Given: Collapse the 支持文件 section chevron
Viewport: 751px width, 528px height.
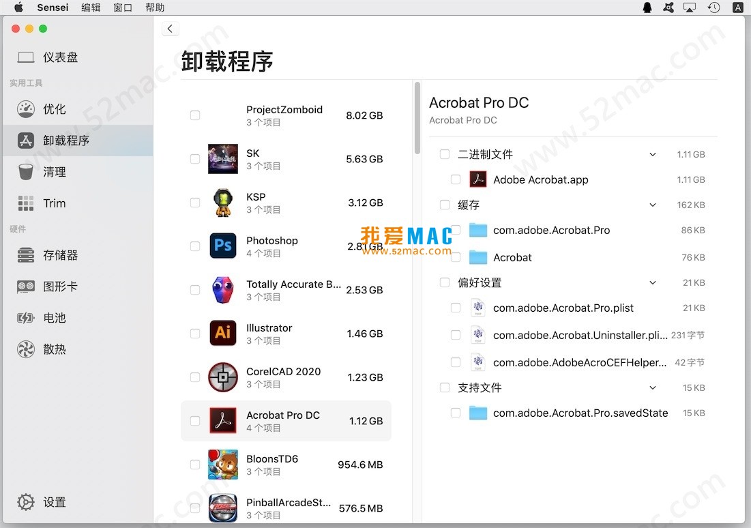Looking at the screenshot, I should pyautogui.click(x=652, y=387).
